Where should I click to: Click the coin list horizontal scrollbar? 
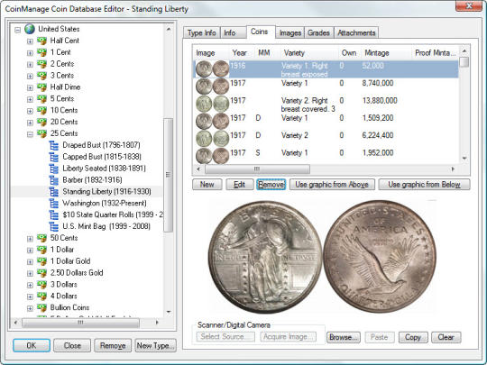click(x=326, y=169)
